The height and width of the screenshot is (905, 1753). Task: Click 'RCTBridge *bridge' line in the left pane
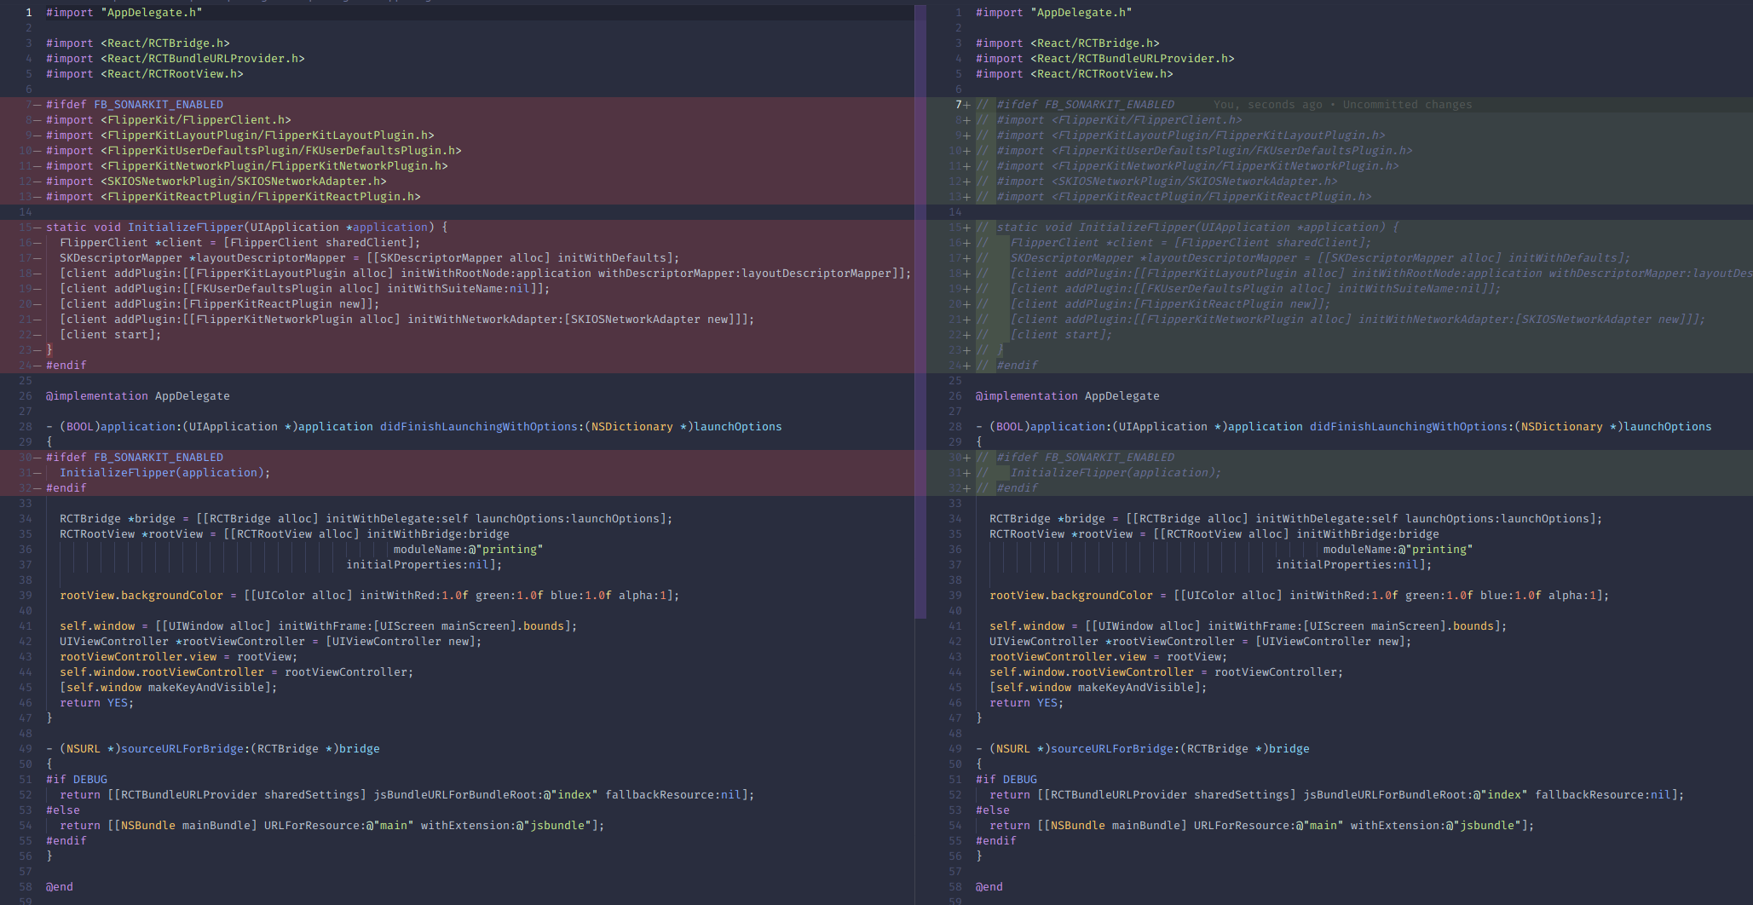tap(366, 519)
